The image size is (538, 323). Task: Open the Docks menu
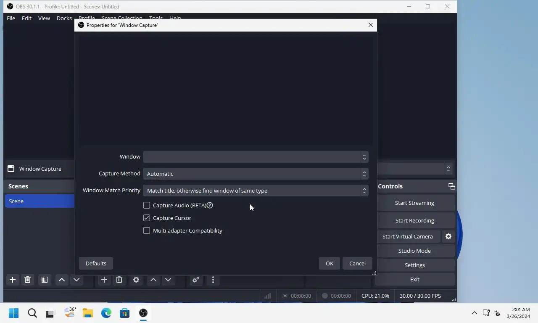point(64,18)
